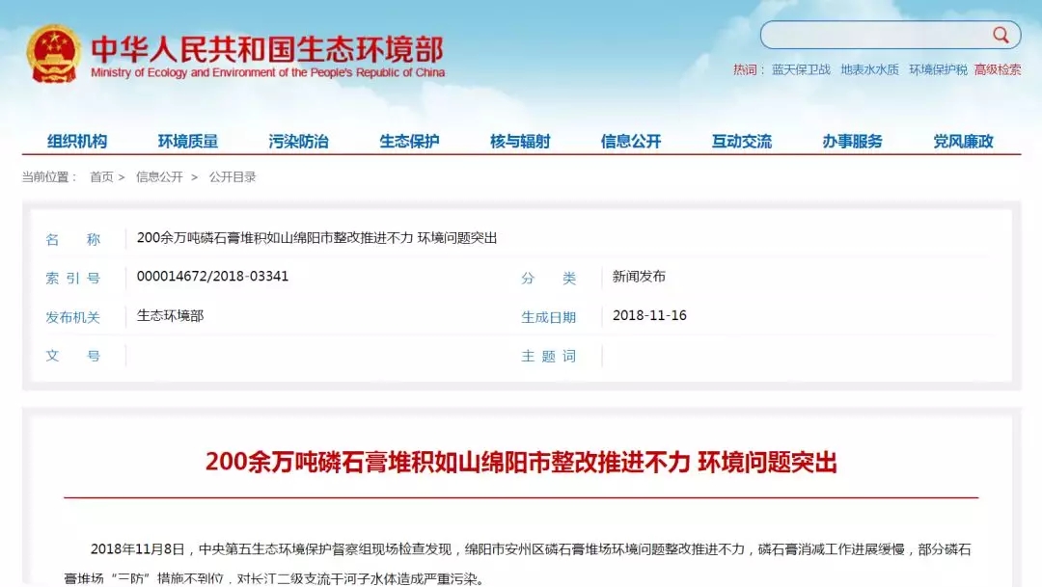This screenshot has height=587, width=1042.
Task: Click the 分类 field label
Action: tap(548, 279)
